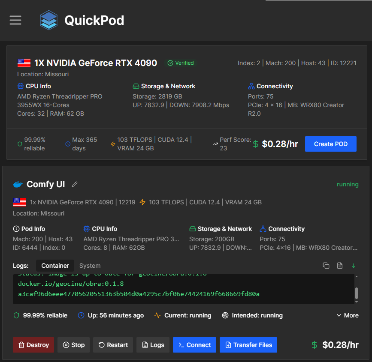Click the Connectivity network icon in listing card
Viewport: 372px width, 362px height.
click(251, 86)
